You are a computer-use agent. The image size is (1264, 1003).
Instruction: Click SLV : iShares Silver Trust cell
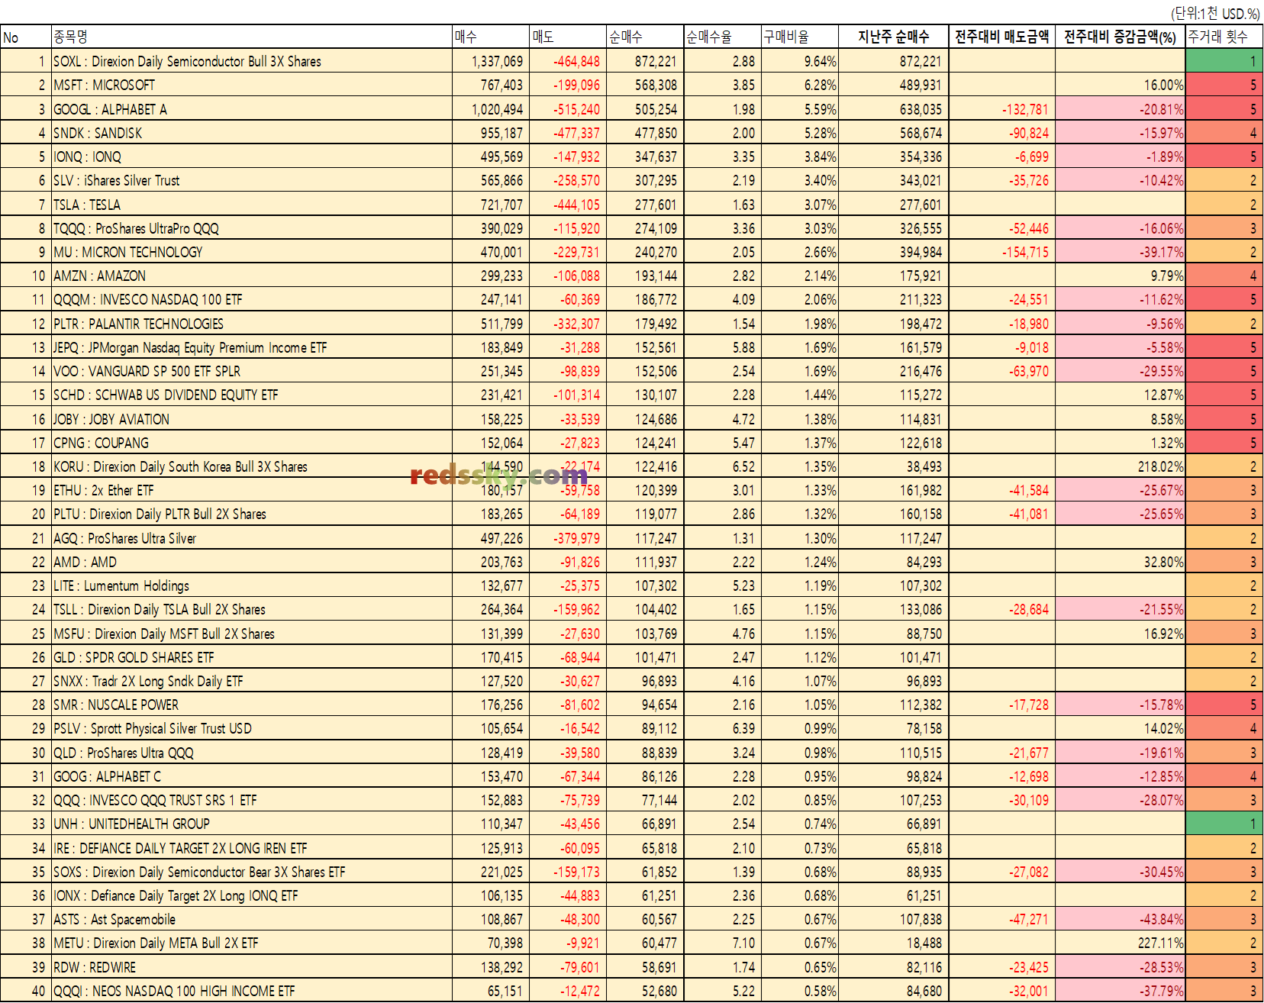click(x=252, y=180)
